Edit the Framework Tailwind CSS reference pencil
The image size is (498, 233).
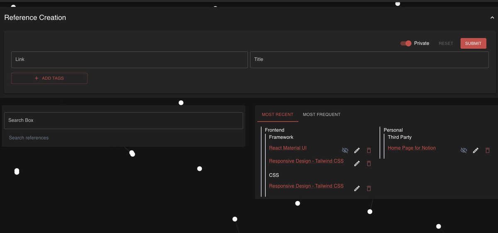click(x=357, y=163)
